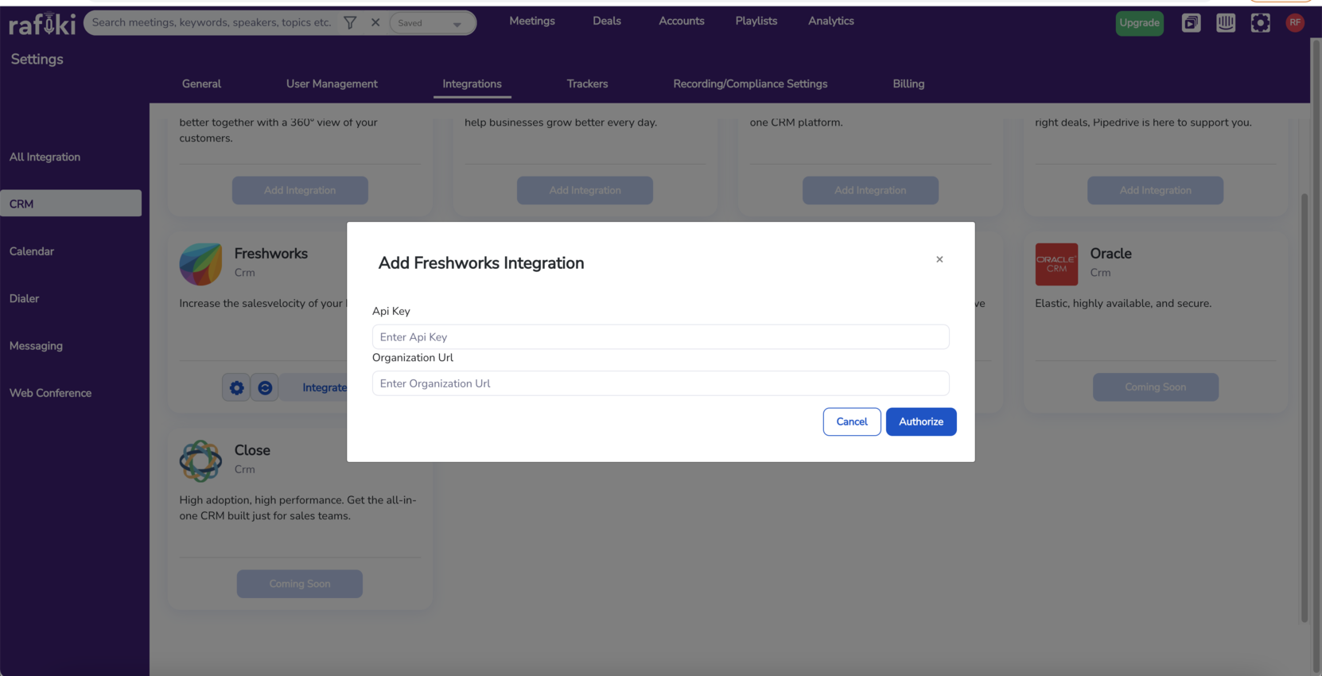Select CRM in the sidebar
The image size is (1322, 676).
coord(71,204)
